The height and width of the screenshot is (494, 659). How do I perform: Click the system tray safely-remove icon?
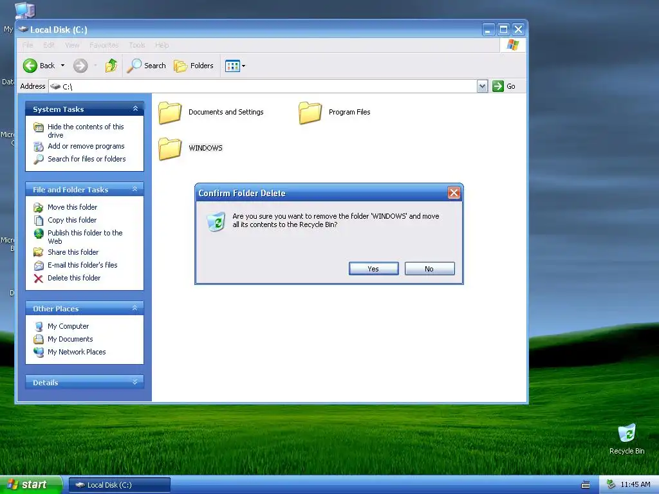[611, 485]
